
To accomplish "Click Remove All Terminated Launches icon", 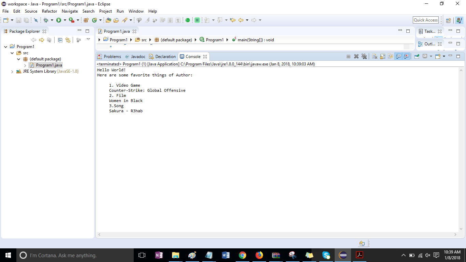I will tap(364, 56).
